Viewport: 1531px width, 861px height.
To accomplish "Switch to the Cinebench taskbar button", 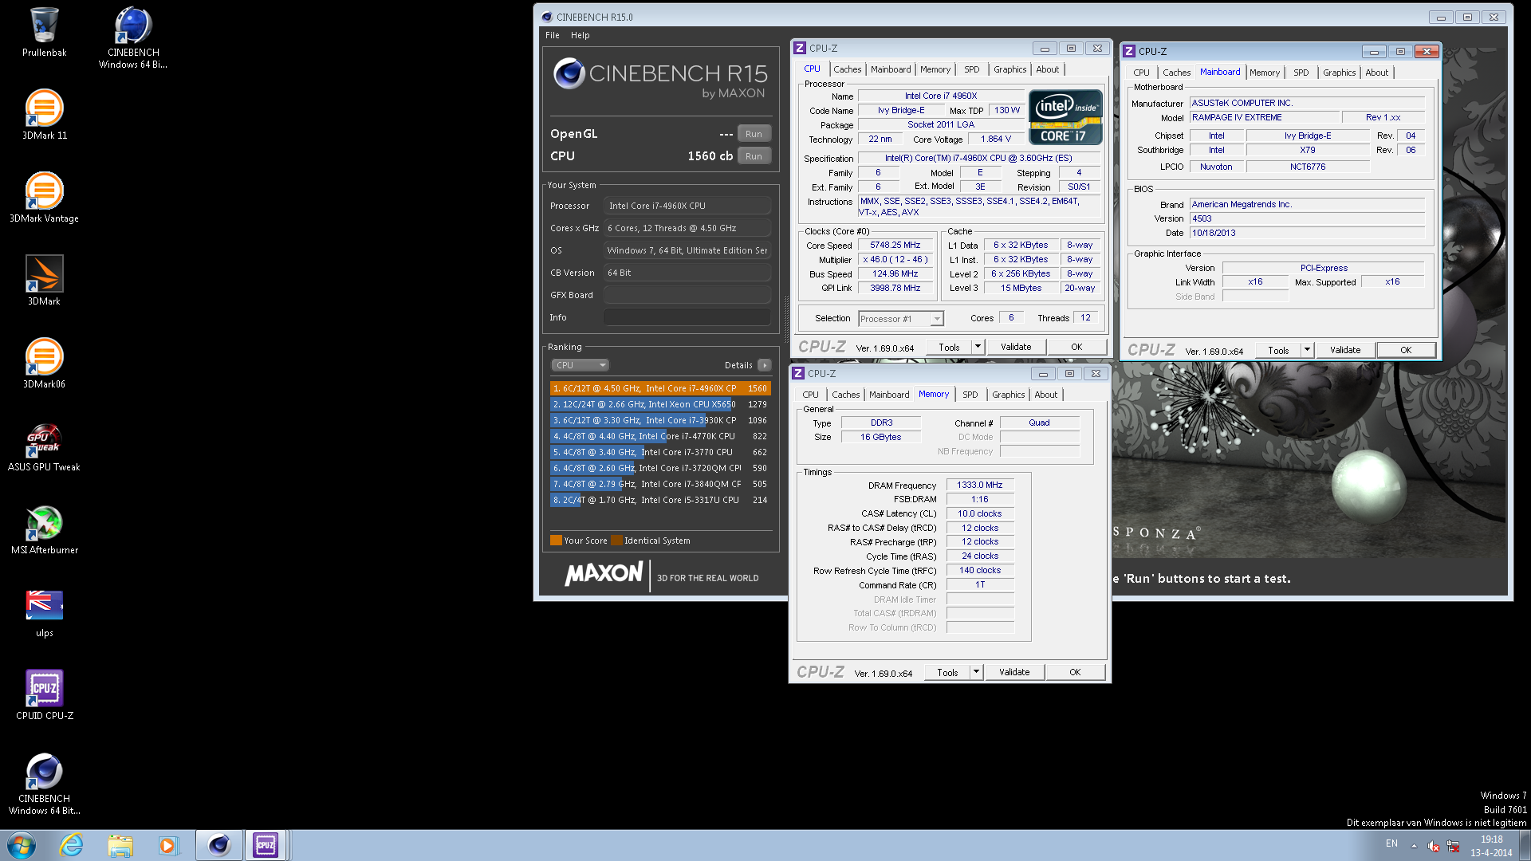I will click(218, 845).
